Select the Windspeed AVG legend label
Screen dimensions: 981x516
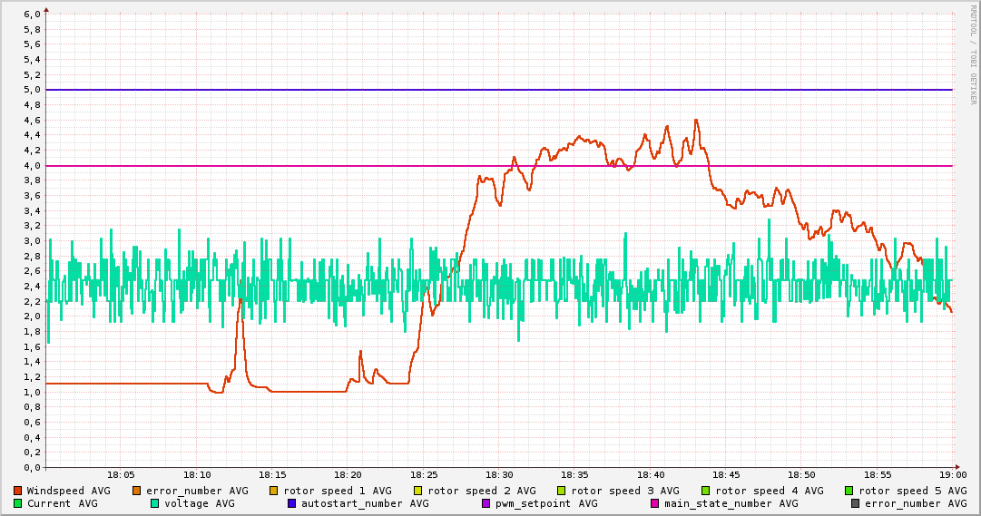68,491
